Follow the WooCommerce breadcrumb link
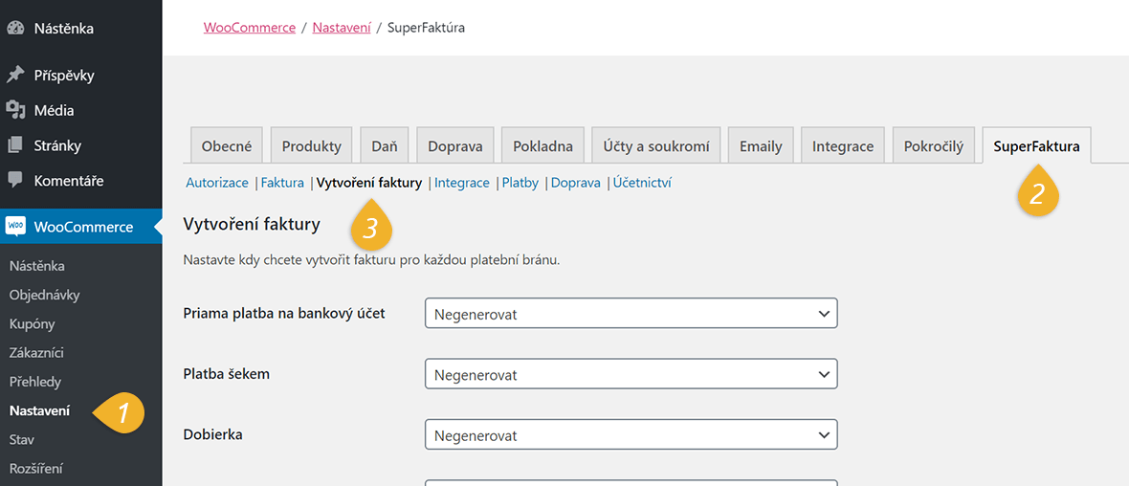The image size is (1129, 486). pyautogui.click(x=250, y=28)
